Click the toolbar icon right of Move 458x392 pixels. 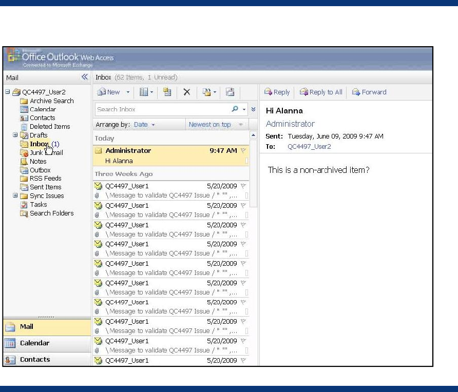tap(230, 92)
